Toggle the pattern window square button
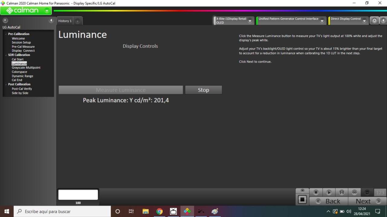Screen dimensions: 387x217 tap(302, 199)
